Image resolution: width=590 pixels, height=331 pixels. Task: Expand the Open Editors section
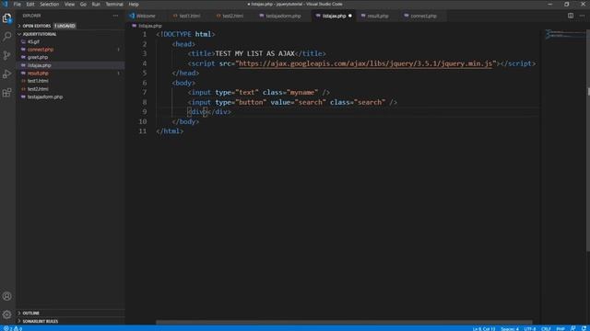tap(36, 26)
